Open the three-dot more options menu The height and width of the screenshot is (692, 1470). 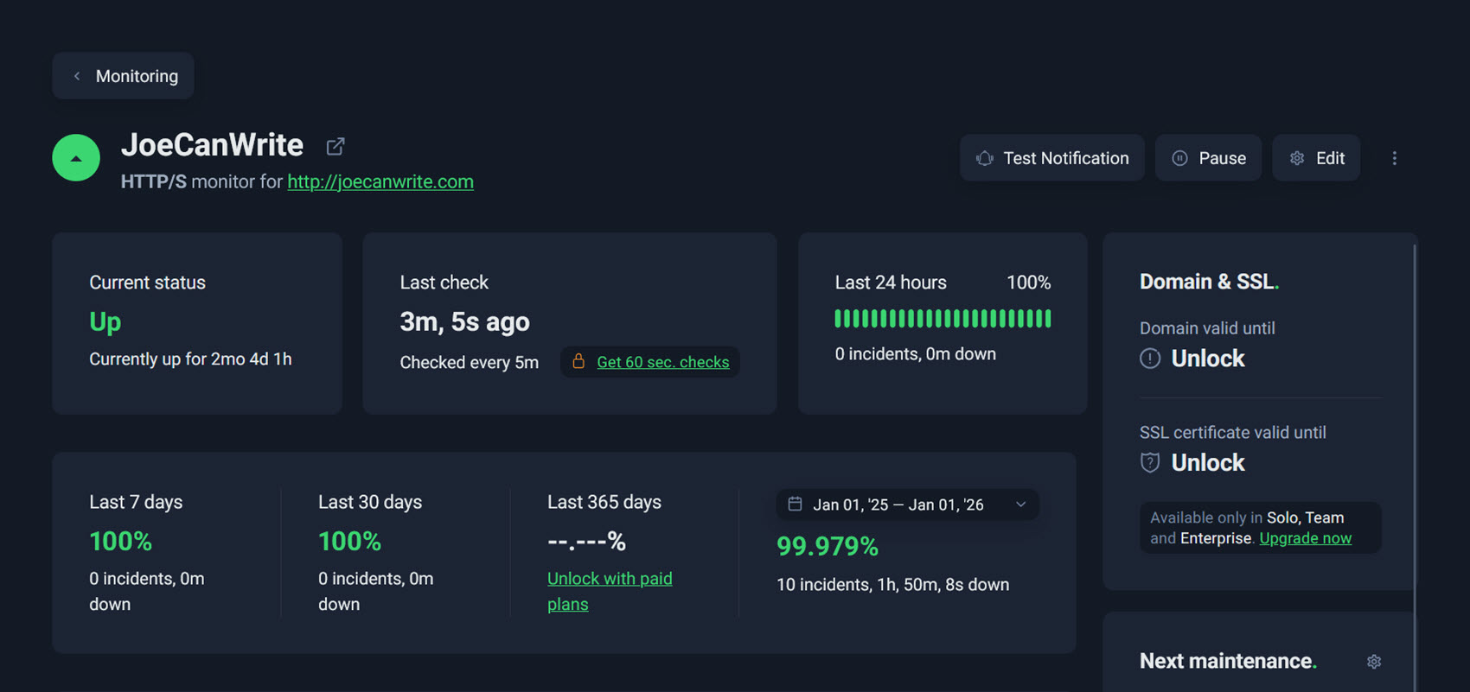pos(1395,158)
